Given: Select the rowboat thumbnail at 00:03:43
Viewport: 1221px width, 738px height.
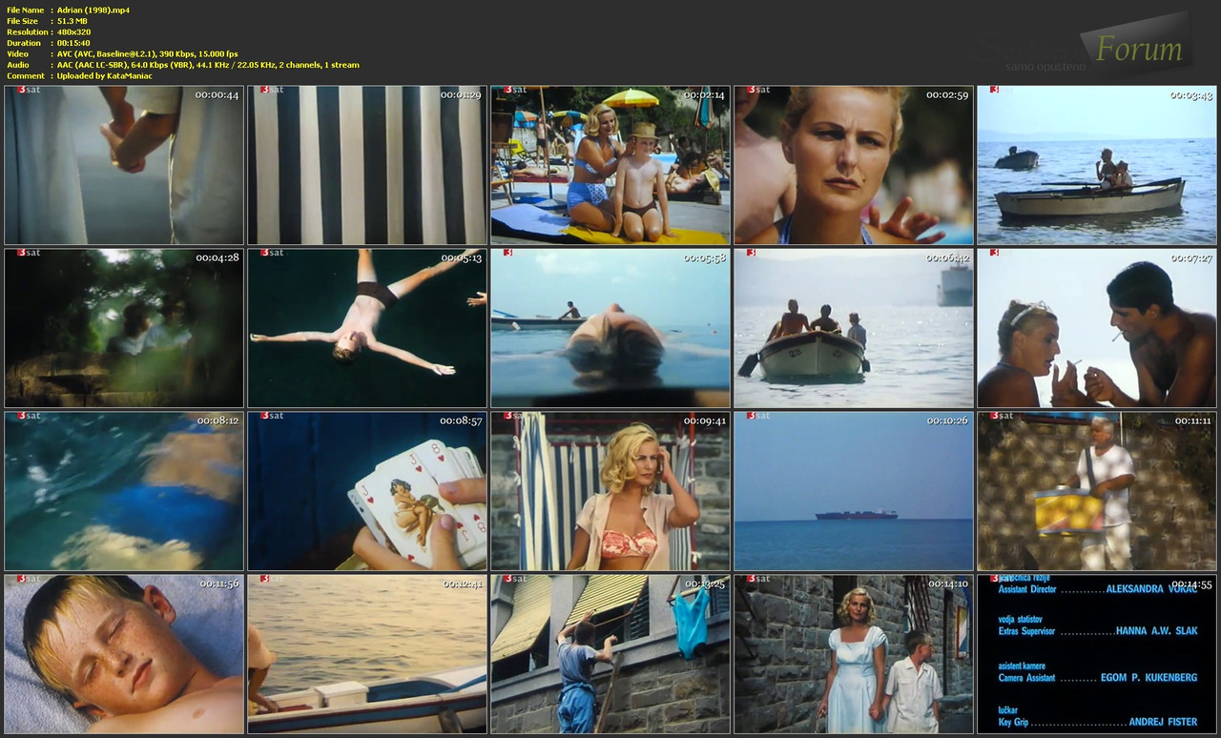Looking at the screenshot, I should coord(1097,165).
